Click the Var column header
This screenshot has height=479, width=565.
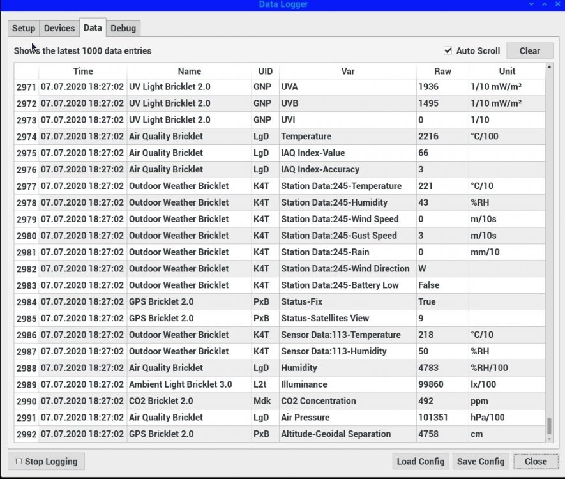[347, 71]
